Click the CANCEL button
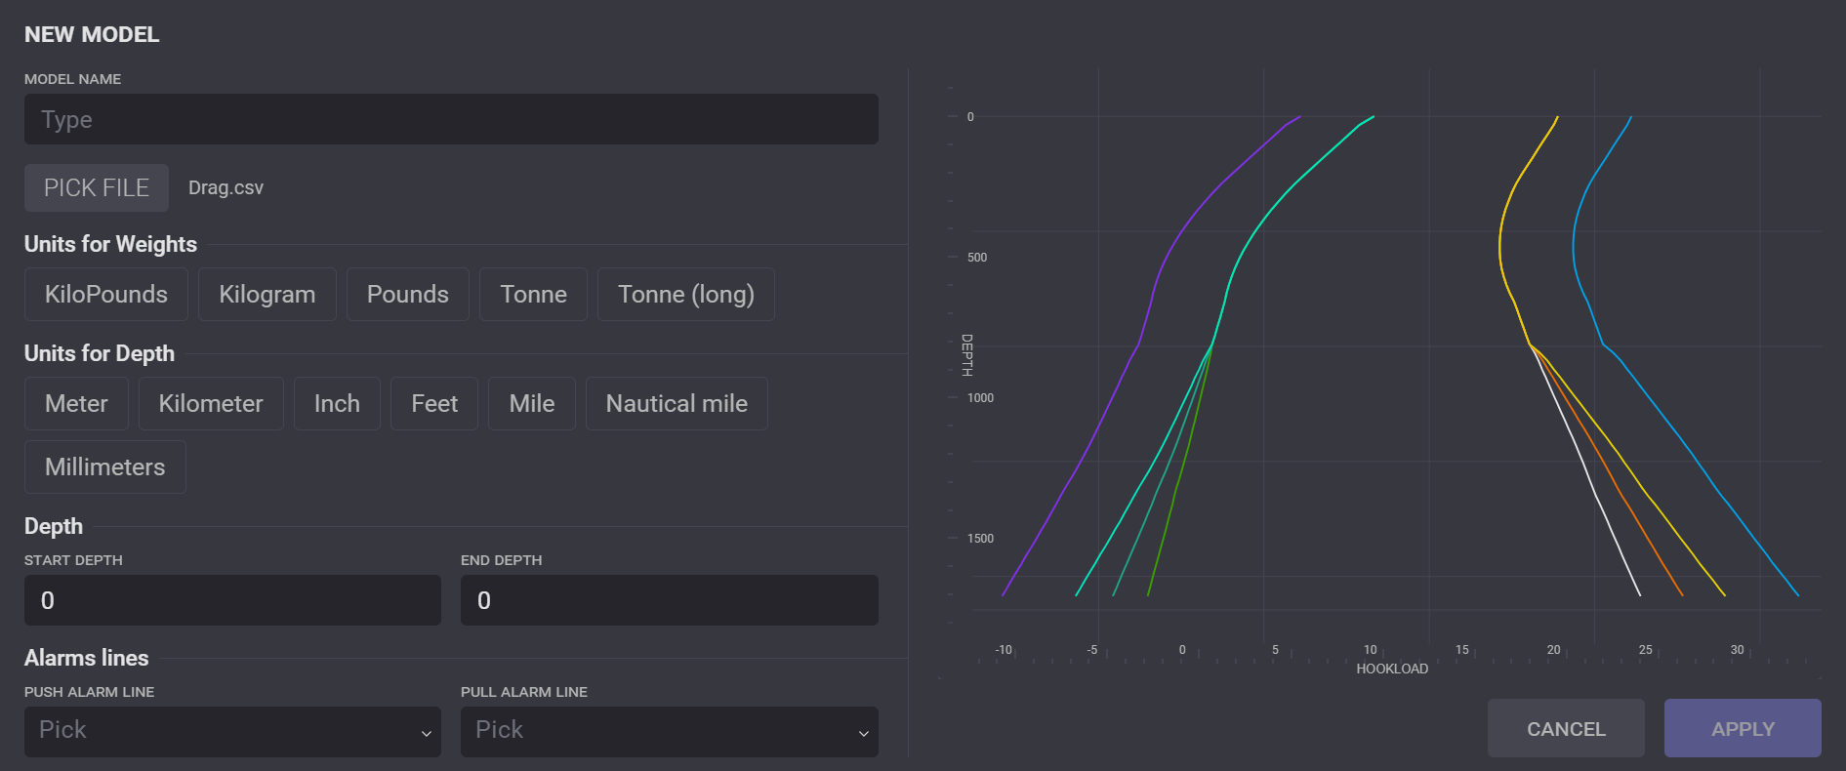This screenshot has width=1846, height=771. tap(1565, 729)
